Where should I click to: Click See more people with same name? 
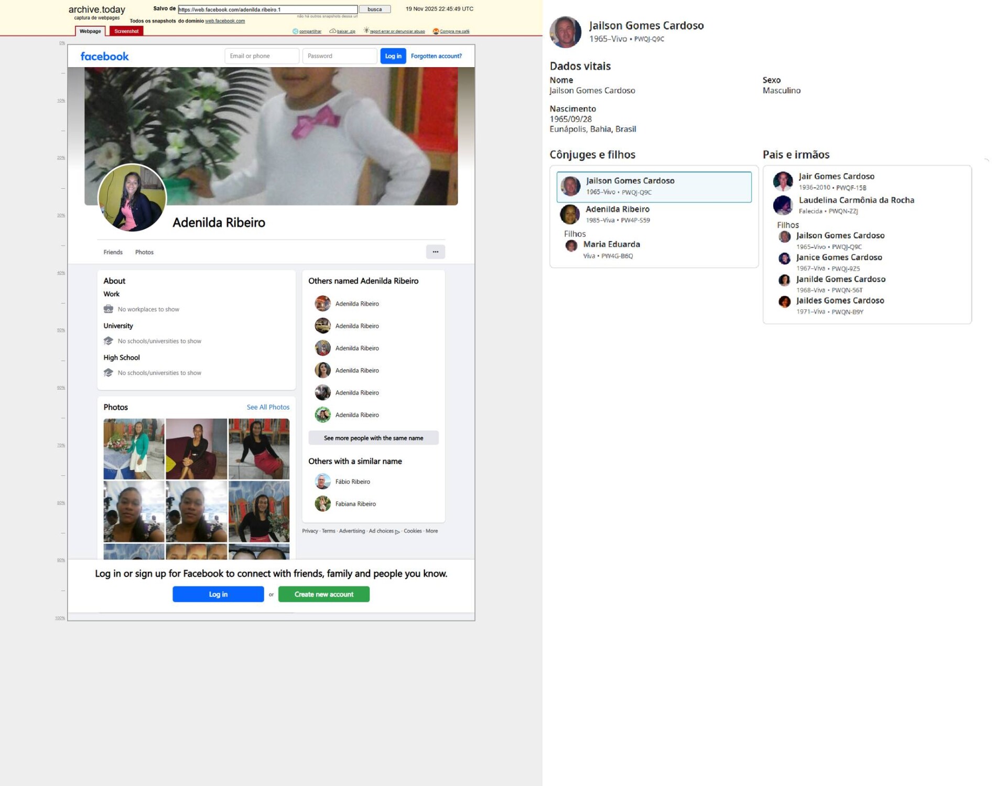373,438
